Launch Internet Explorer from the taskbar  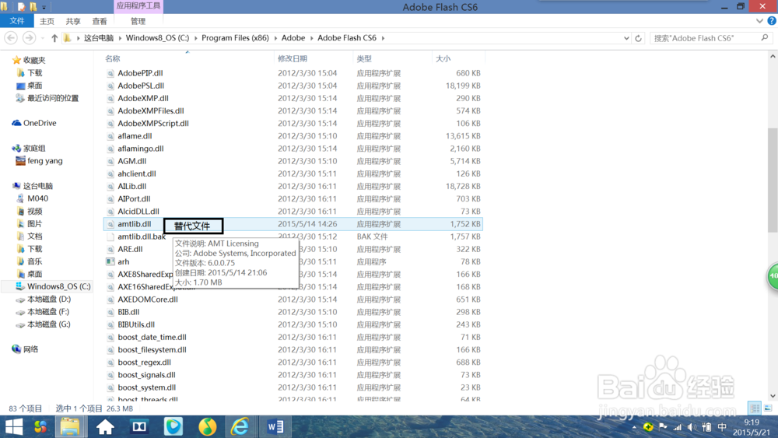240,426
